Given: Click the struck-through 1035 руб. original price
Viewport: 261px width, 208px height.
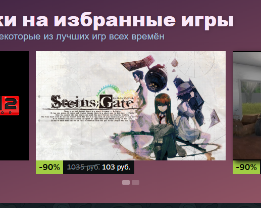Looking at the screenshot, I should (83, 167).
